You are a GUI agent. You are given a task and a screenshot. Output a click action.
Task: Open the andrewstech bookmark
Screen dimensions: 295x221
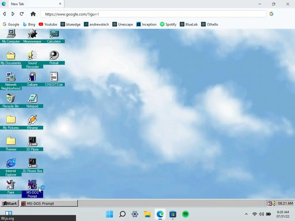pos(96,24)
